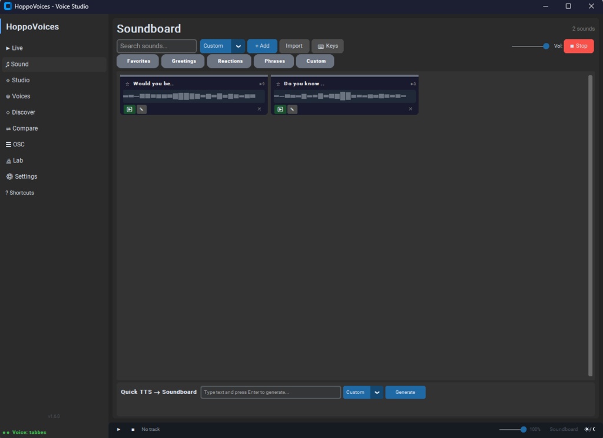Open the OSC panel
The width and height of the screenshot is (603, 438).
[54, 145]
